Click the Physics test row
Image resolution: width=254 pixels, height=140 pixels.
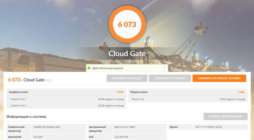pyautogui.click(x=187, y=99)
